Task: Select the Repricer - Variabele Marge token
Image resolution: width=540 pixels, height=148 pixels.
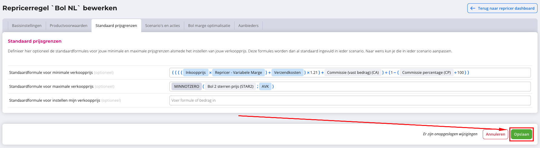Action: pyautogui.click(x=238, y=73)
